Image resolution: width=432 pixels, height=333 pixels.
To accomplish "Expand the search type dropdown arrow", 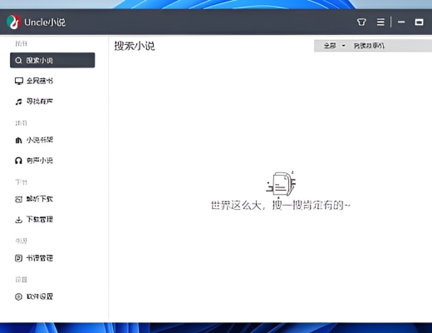I will [343, 46].
